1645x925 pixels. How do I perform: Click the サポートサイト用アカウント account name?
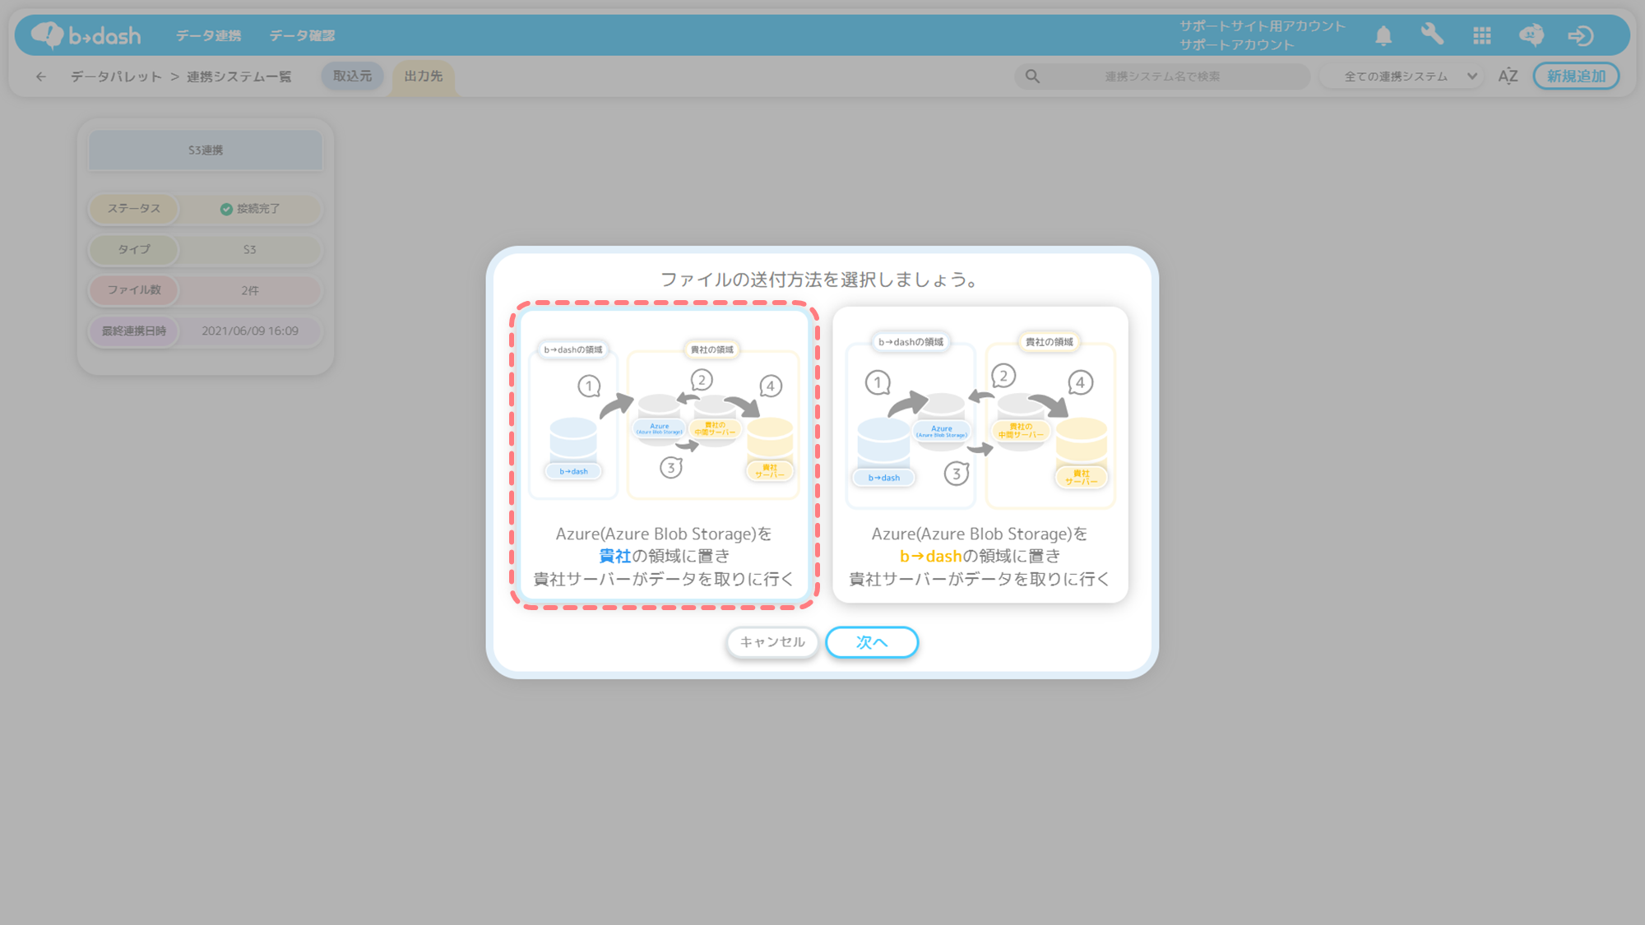(x=1263, y=26)
